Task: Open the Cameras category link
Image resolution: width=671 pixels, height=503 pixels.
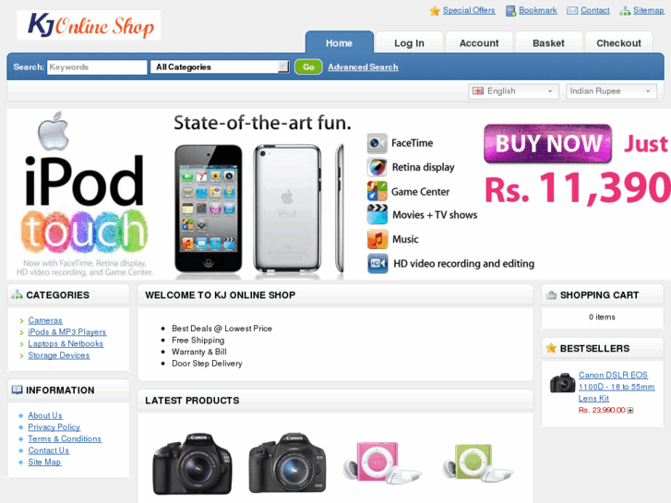Action: coord(45,320)
